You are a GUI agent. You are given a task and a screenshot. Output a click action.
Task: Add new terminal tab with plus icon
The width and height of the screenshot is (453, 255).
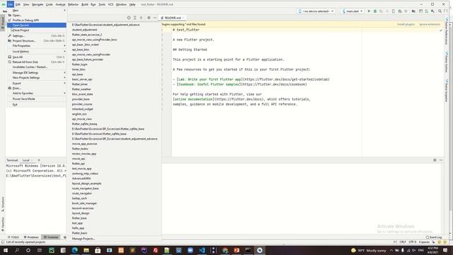pos(39,160)
